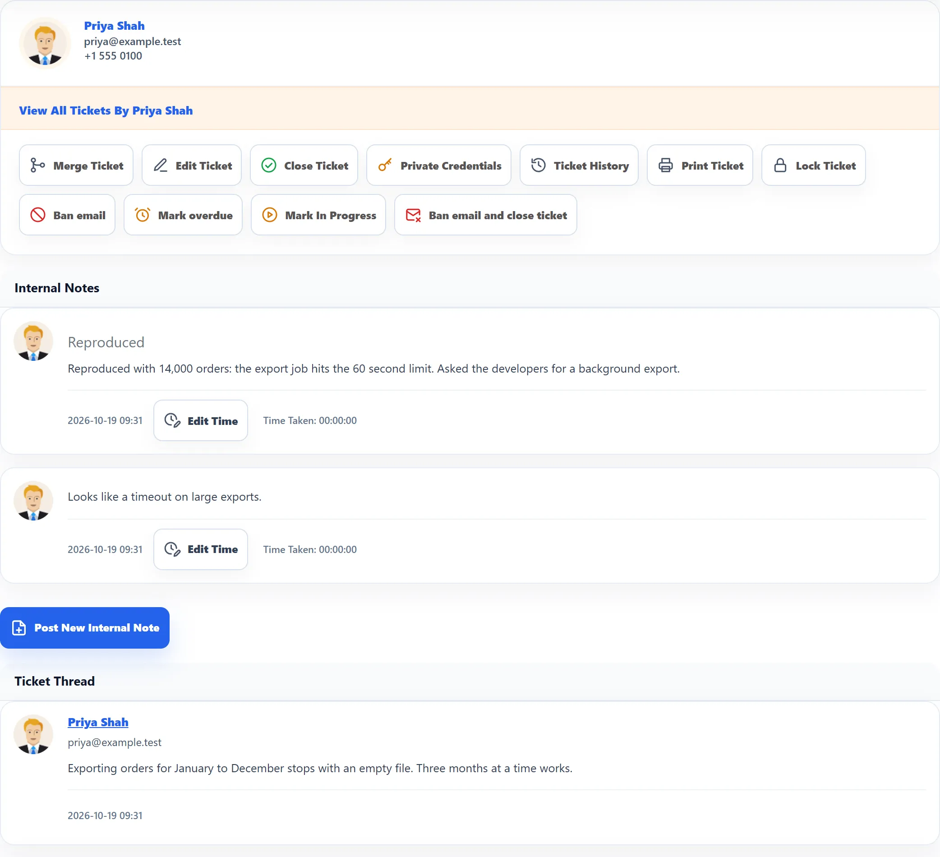Click the phone number +1 555 0100
Screen dimensions: 940x857
click(113, 56)
